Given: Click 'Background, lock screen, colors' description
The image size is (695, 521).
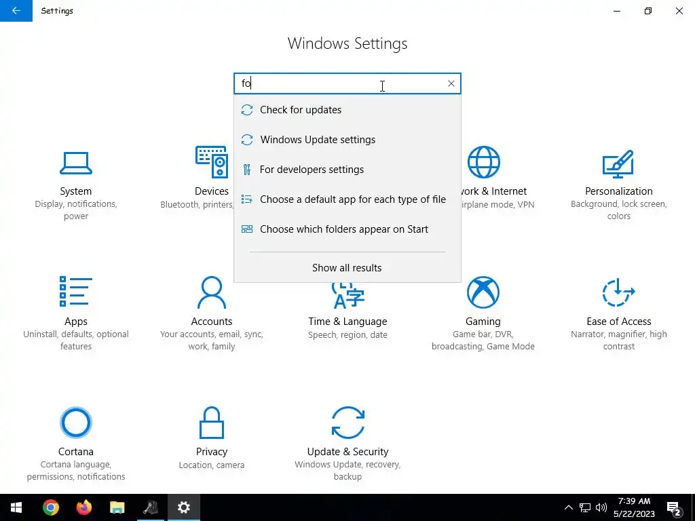Looking at the screenshot, I should coord(619,210).
